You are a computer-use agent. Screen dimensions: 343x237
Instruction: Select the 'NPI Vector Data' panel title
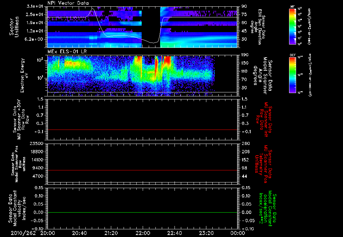pyautogui.click(x=68, y=3)
